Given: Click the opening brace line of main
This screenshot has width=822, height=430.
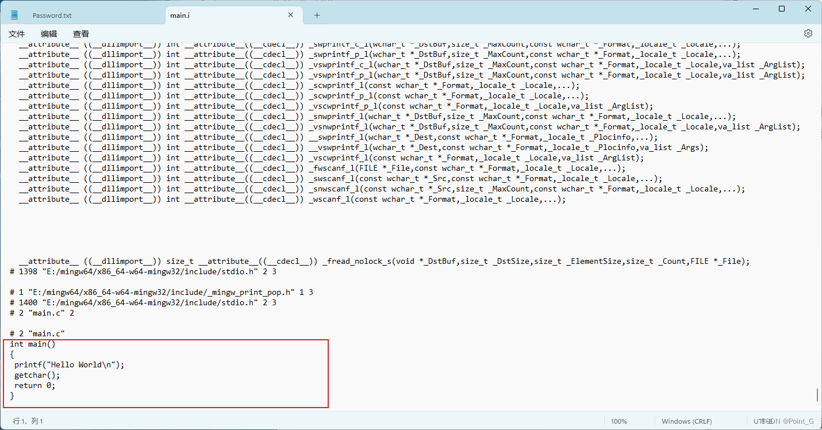Looking at the screenshot, I should pyautogui.click(x=12, y=354).
